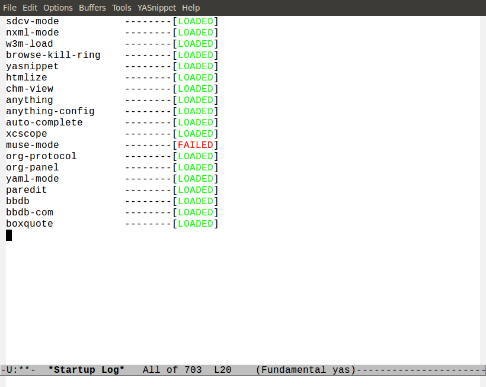Click the htmlize entry text
This screenshot has height=387, width=486.
click(26, 78)
